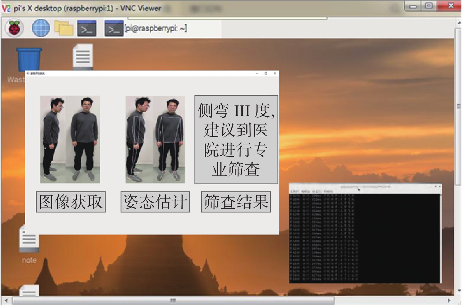Select the document icon beside the Wastebasket

[83, 56]
